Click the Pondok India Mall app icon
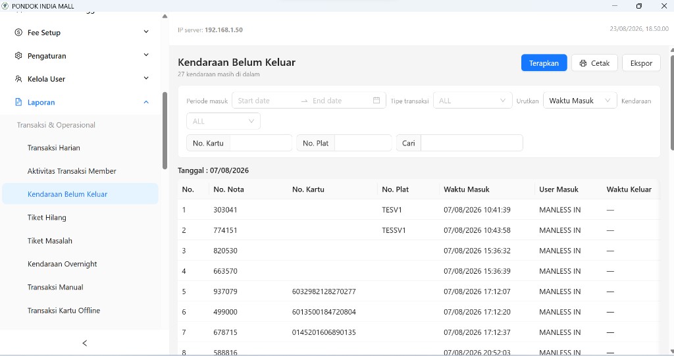This screenshot has height=356, width=674. [5, 6]
